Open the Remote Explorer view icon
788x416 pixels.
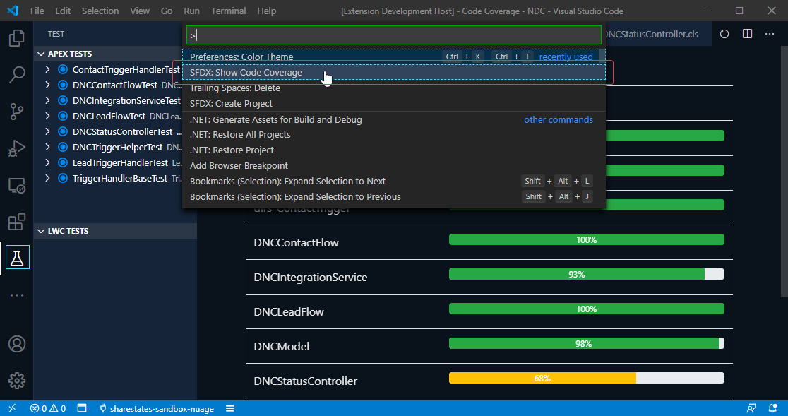pos(16,185)
